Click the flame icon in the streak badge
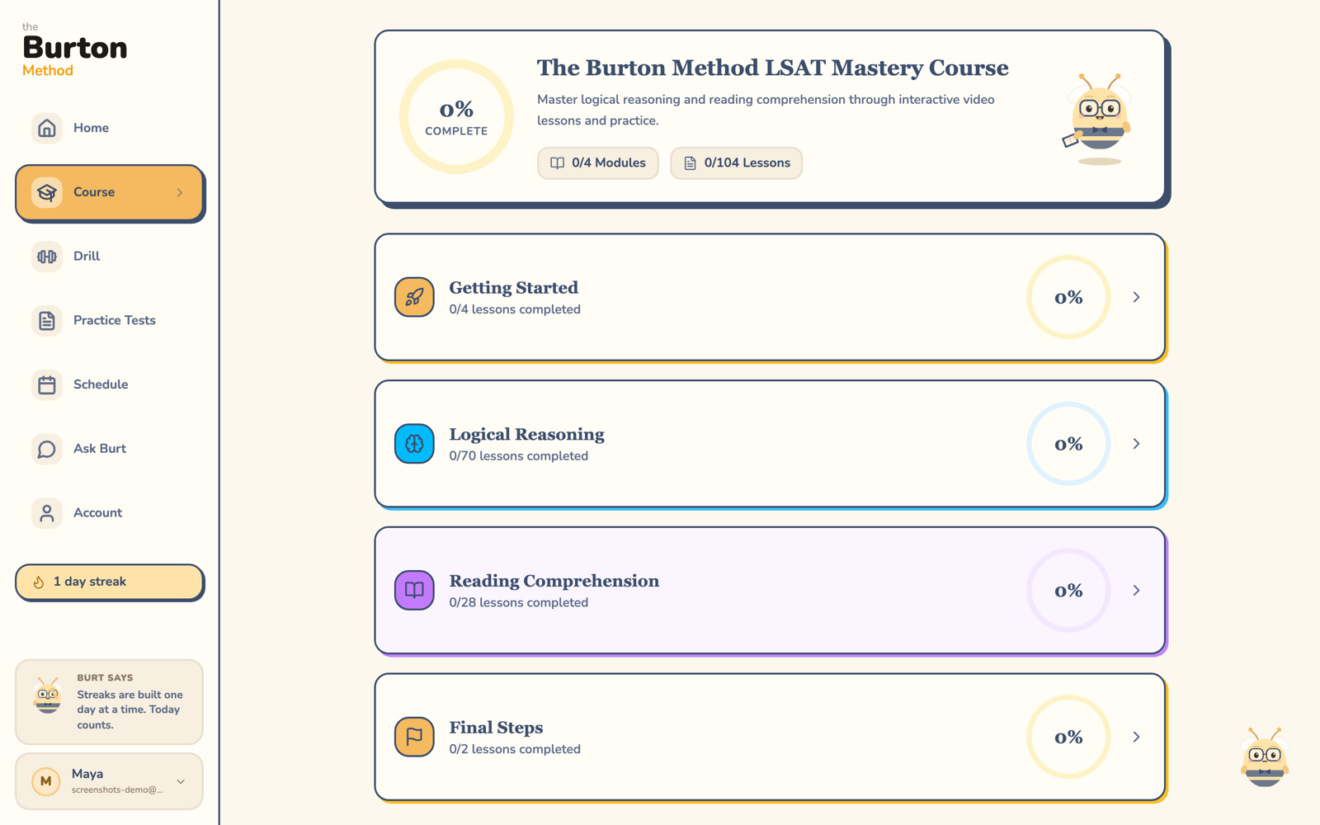 click(39, 582)
